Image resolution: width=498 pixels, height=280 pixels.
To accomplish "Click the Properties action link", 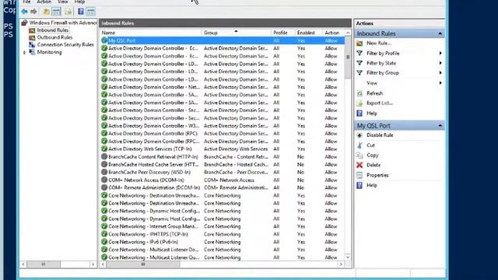I will pos(377,175).
